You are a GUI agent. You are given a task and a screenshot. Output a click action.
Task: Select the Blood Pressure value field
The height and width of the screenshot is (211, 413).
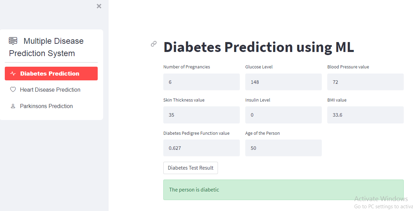tap(365, 82)
